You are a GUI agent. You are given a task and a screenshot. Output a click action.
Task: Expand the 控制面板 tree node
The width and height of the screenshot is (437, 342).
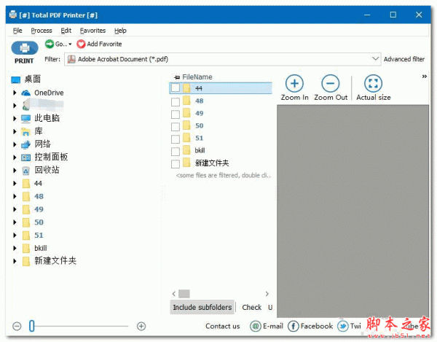click(x=15, y=158)
